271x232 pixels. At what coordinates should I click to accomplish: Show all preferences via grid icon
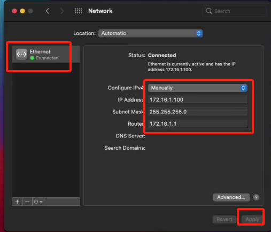[x=79, y=11]
